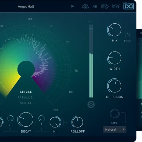This screenshot has height=142, width=142.
Task: Click the TAPS knob
Action: 115,114
